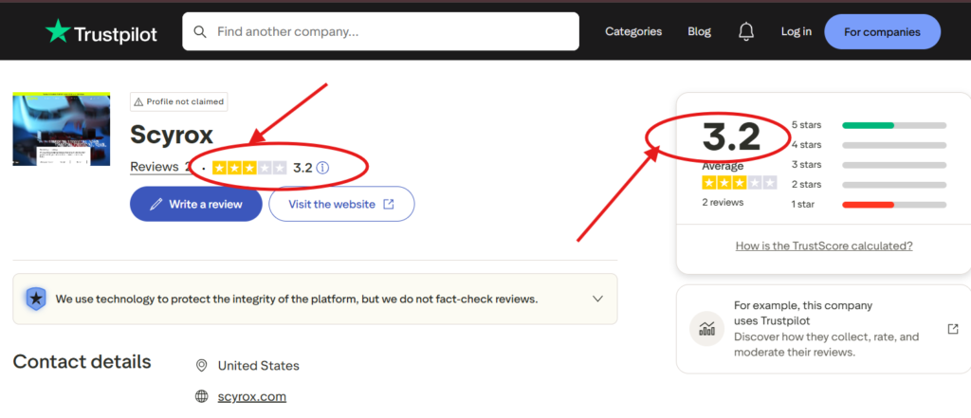The image size is (971, 418).
Task: Click the 2 reviews text in rating card
Action: tap(723, 202)
